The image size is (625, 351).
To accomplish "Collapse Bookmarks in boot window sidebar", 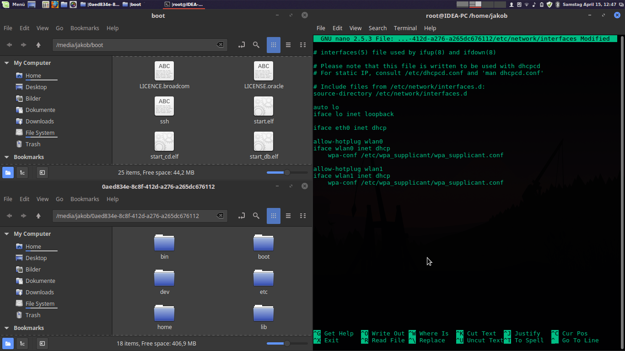I will pyautogui.click(x=6, y=157).
